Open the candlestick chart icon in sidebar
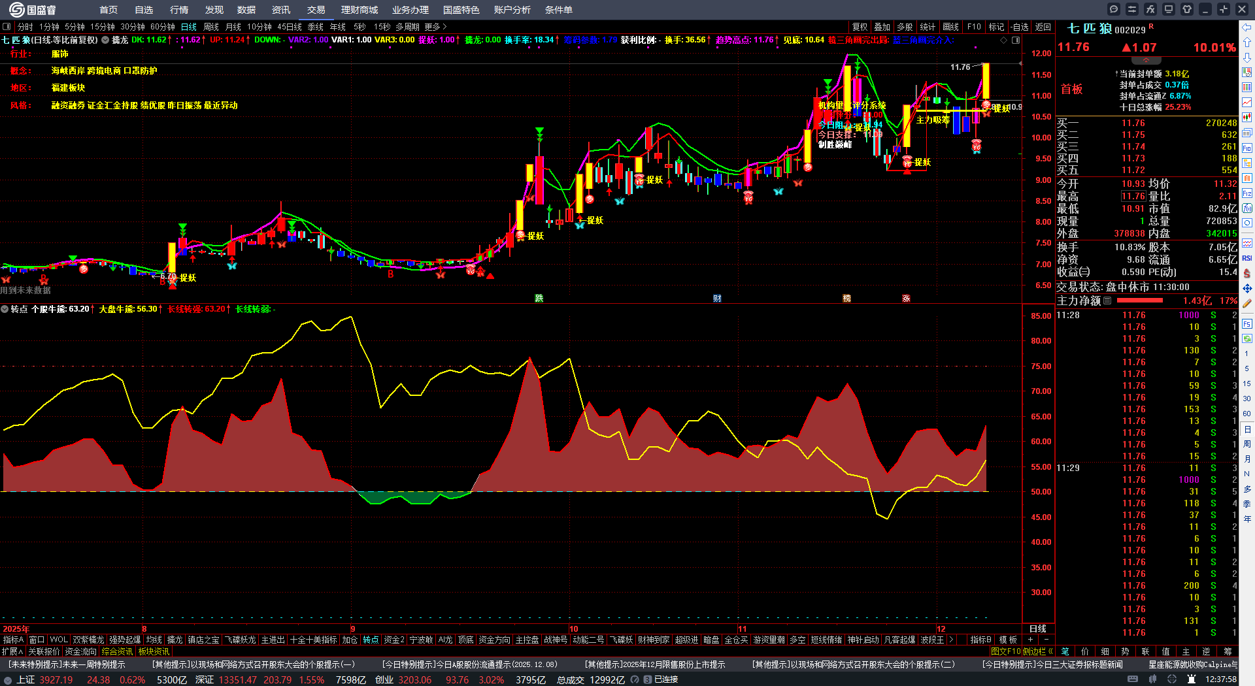1255x686 pixels. click(x=1247, y=118)
